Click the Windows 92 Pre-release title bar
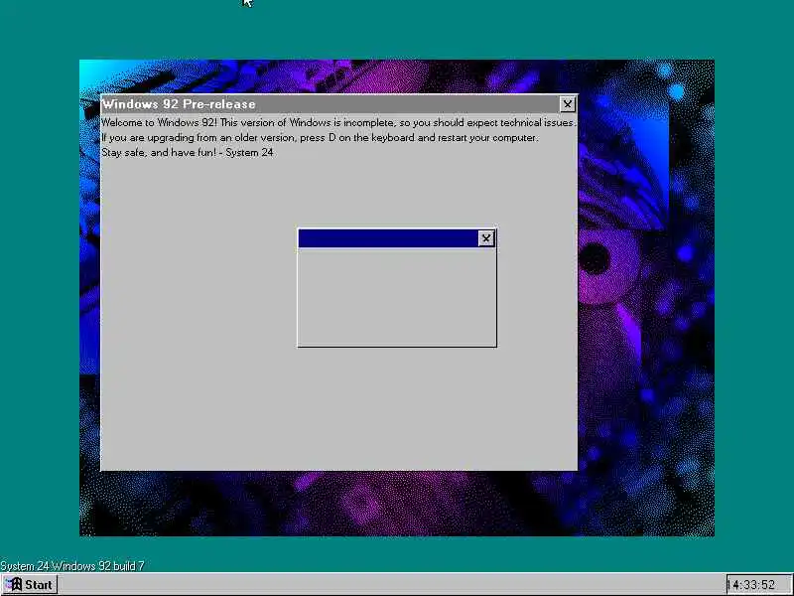 click(338, 104)
